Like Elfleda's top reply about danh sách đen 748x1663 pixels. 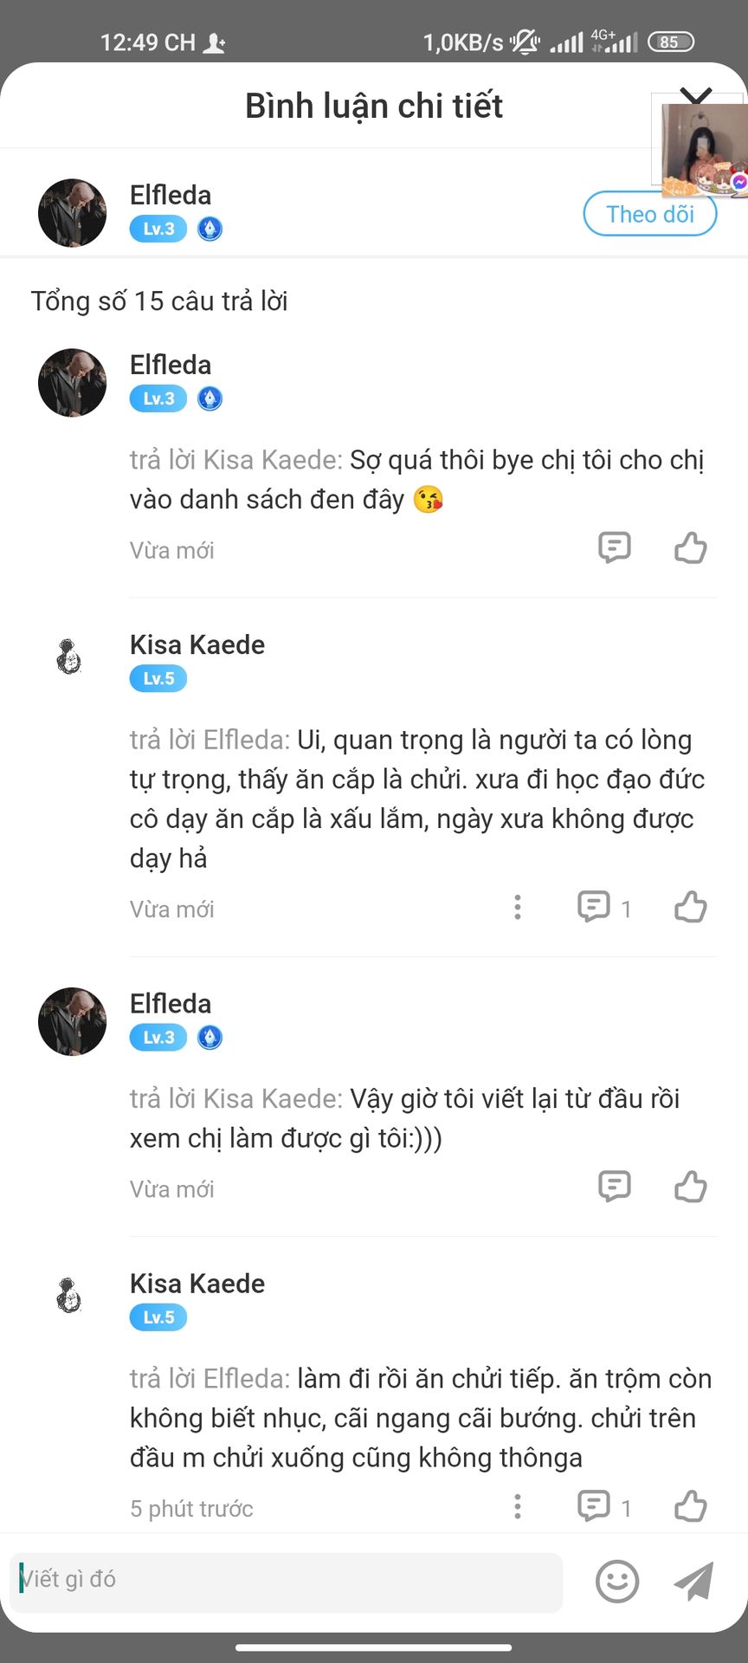(690, 548)
